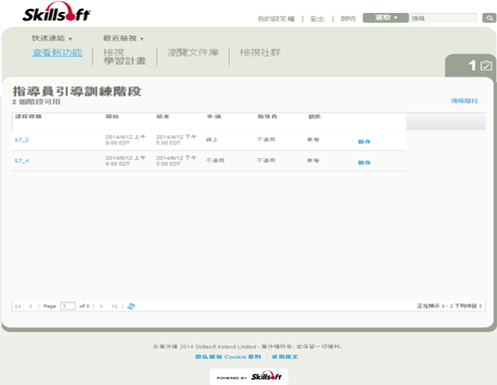The height and width of the screenshot is (385, 497).
Task: Go to last page in pager
Action: click(115, 306)
